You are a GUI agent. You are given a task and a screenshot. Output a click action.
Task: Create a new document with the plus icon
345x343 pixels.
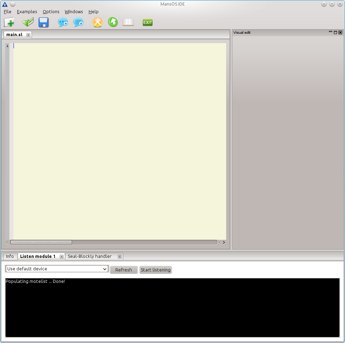[9, 22]
